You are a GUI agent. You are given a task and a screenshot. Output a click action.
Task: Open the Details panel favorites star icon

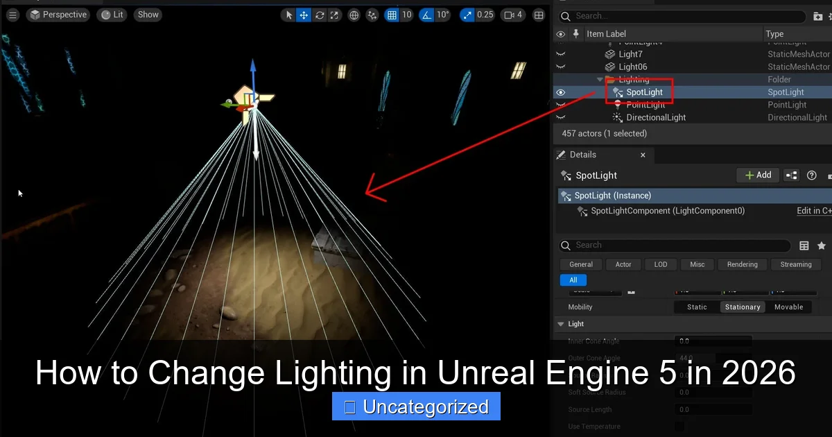822,245
